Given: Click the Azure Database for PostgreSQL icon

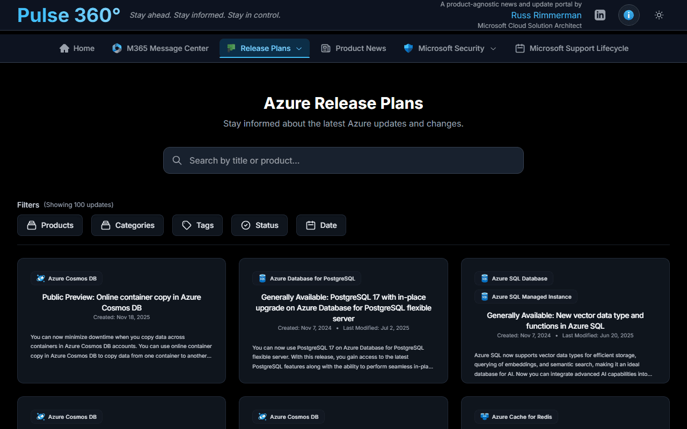Looking at the screenshot, I should click(x=262, y=278).
